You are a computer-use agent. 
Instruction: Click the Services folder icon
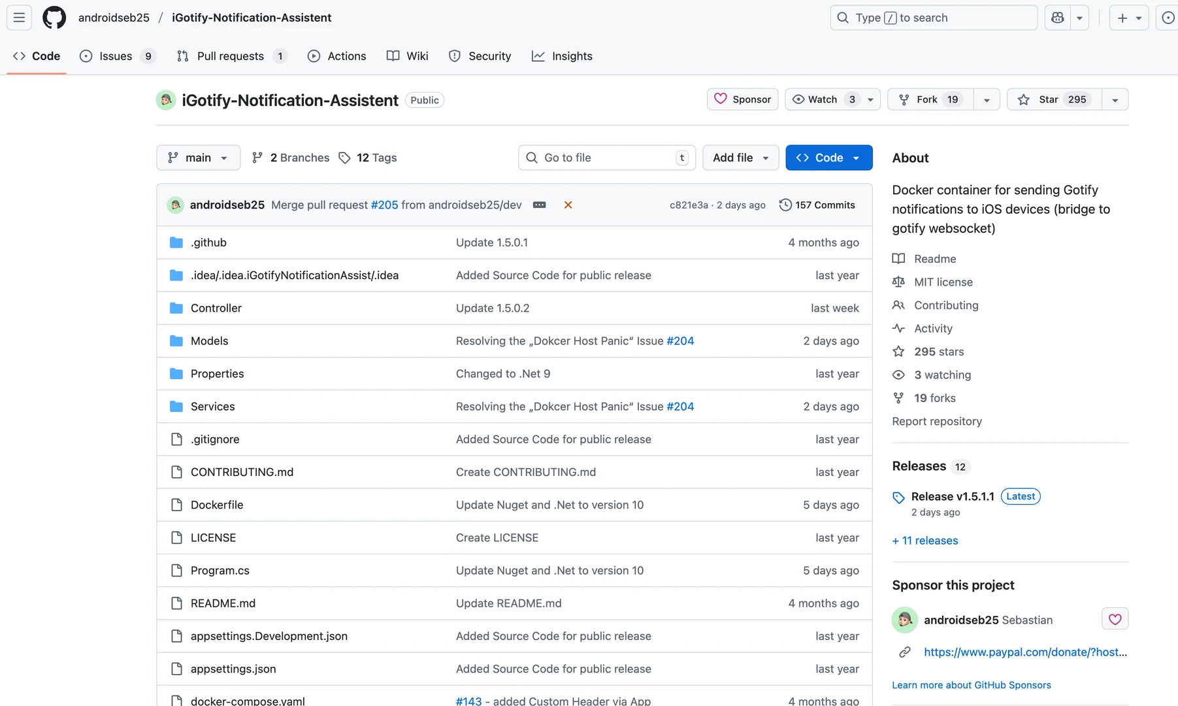coord(176,406)
